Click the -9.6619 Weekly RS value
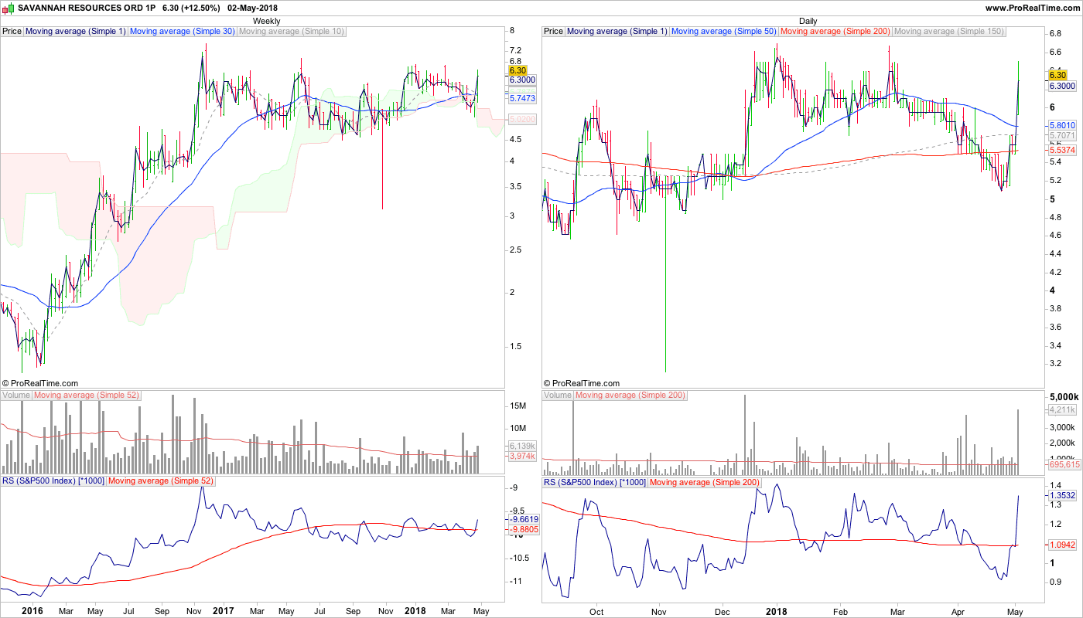 524,520
